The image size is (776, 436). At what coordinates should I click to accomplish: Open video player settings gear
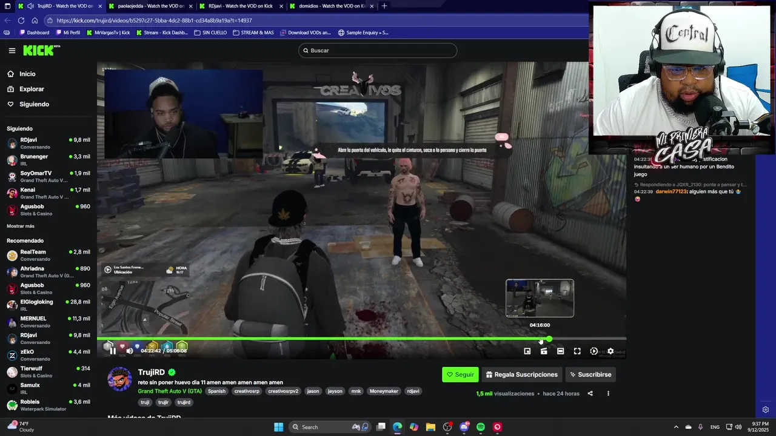pyautogui.click(x=610, y=351)
